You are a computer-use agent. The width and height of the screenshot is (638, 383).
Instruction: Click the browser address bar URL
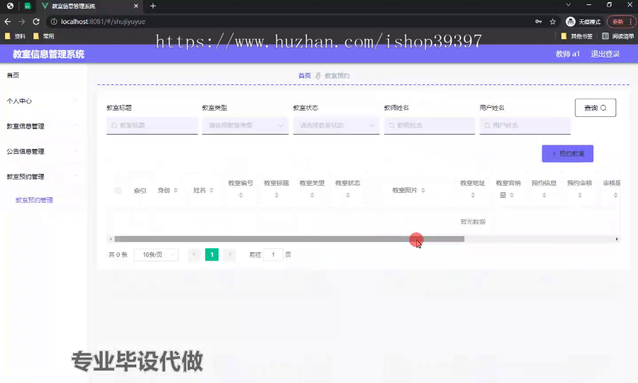point(103,21)
